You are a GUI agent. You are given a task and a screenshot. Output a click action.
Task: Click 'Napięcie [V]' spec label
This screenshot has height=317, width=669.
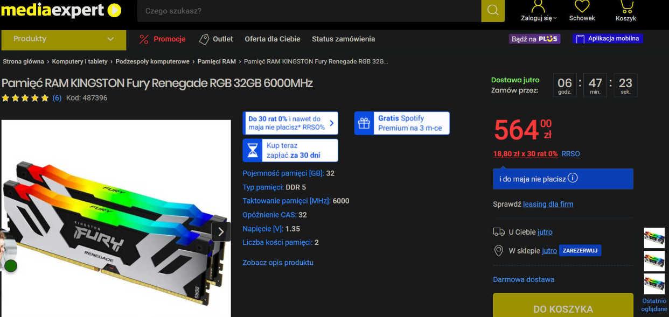point(263,229)
